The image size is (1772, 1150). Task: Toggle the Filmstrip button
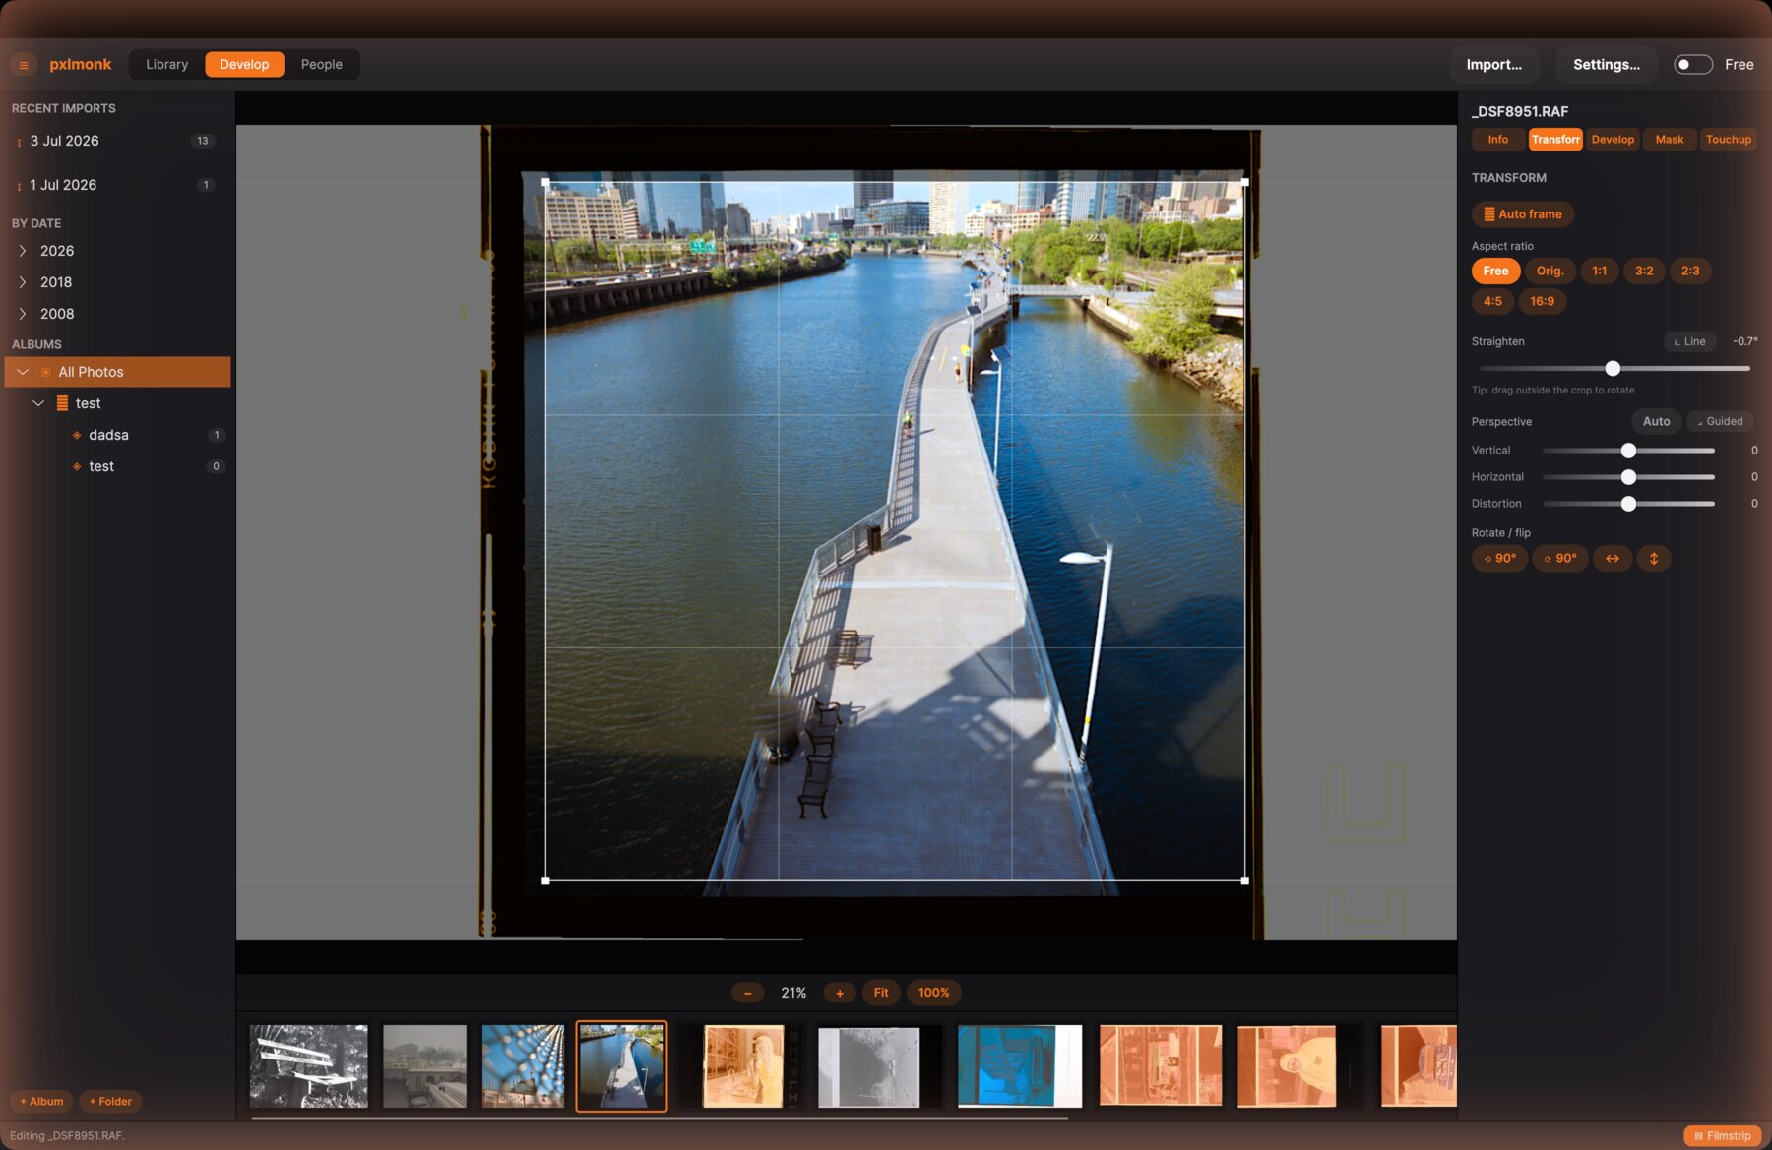pyautogui.click(x=1722, y=1135)
